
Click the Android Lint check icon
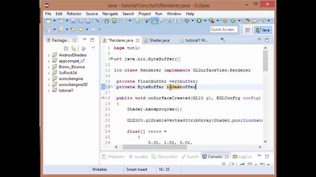[124, 21]
